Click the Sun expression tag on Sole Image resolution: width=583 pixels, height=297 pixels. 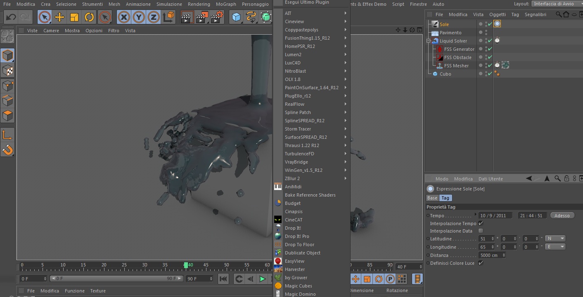[497, 24]
